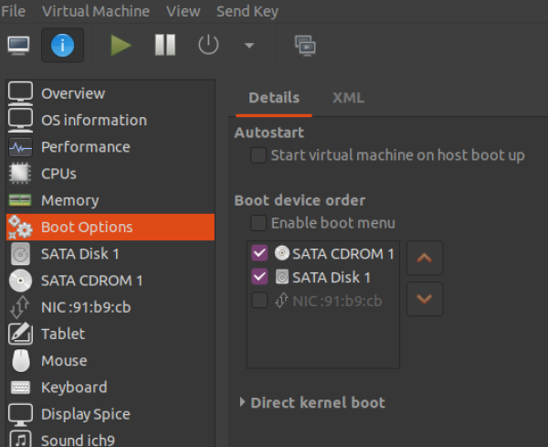The width and height of the screenshot is (548, 447).
Task: Show the graphical console monitor icon
Action: click(x=18, y=45)
